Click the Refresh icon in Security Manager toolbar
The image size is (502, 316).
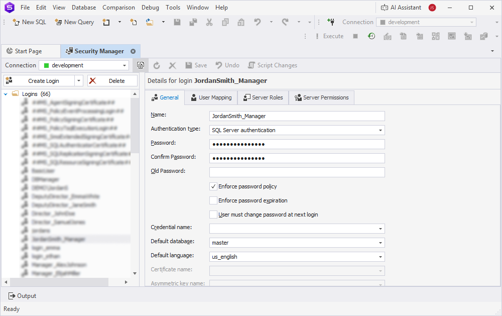pos(156,65)
